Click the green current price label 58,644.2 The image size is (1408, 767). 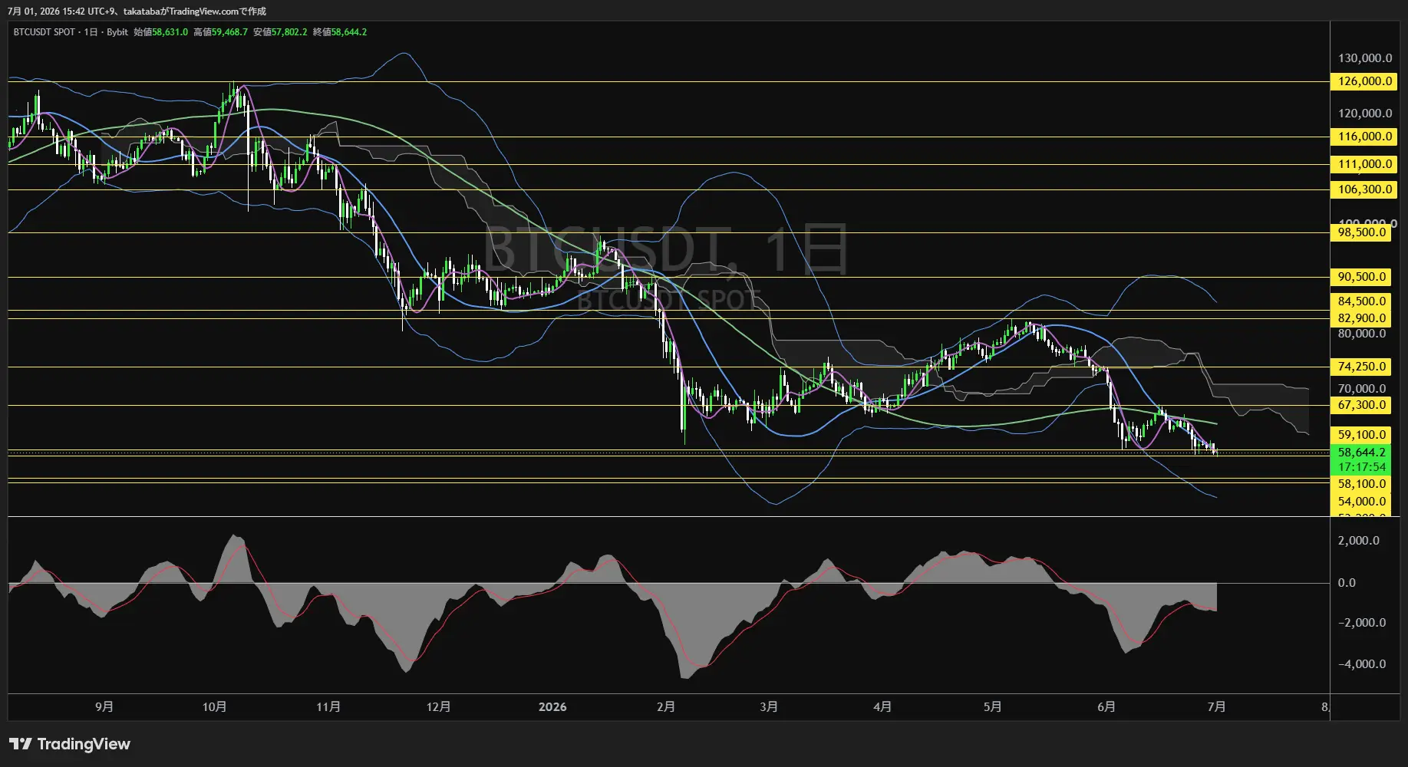[x=1361, y=453]
